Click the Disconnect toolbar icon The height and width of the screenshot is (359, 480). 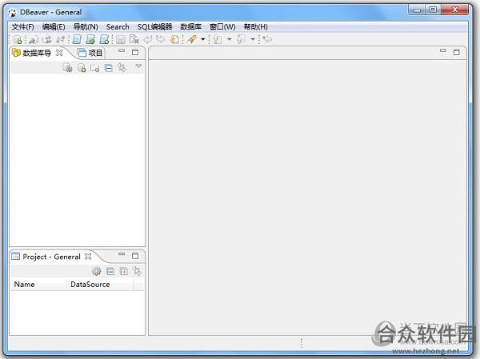[61, 39]
